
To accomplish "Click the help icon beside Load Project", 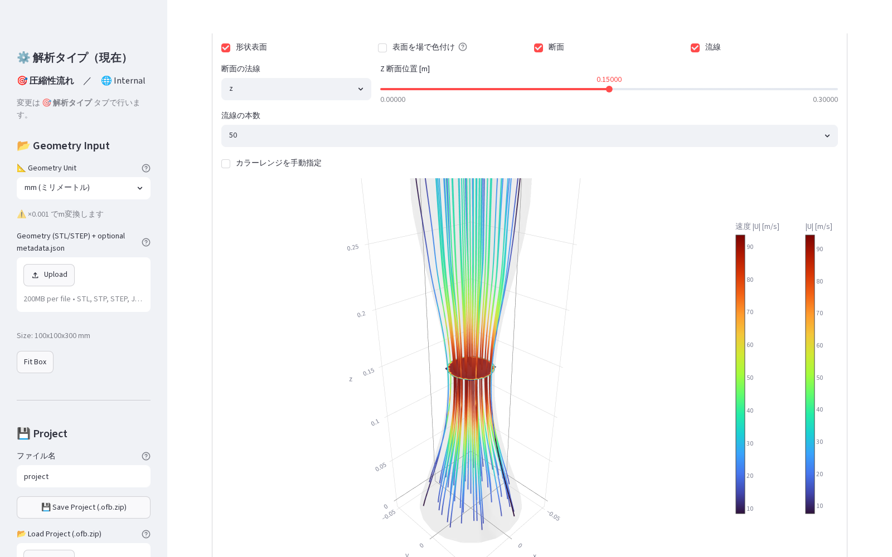I will pos(146,534).
